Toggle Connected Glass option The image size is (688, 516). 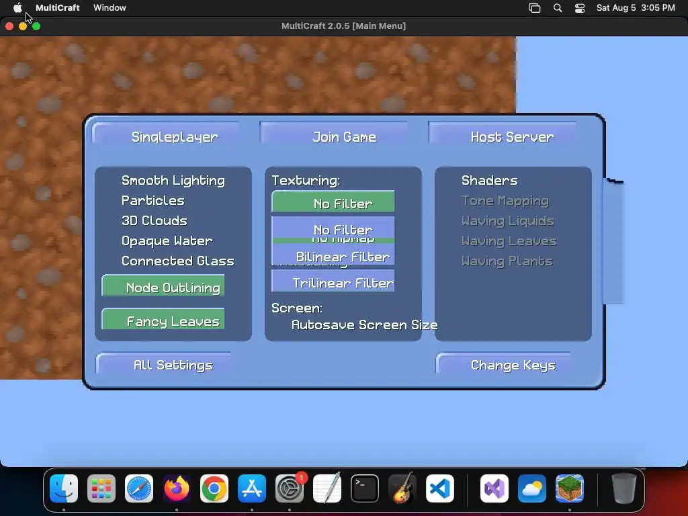178,261
